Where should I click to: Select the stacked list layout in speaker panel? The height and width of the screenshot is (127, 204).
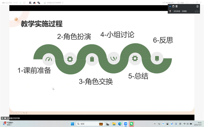(x=176, y=6)
